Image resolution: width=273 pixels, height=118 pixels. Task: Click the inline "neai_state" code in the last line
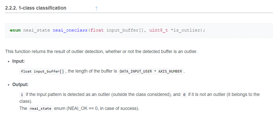click(40, 109)
